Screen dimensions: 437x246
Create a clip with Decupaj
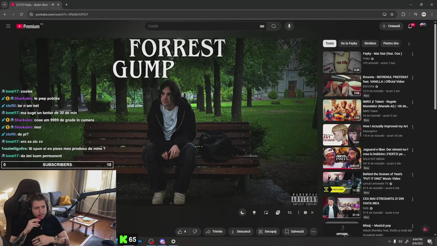click(268, 232)
